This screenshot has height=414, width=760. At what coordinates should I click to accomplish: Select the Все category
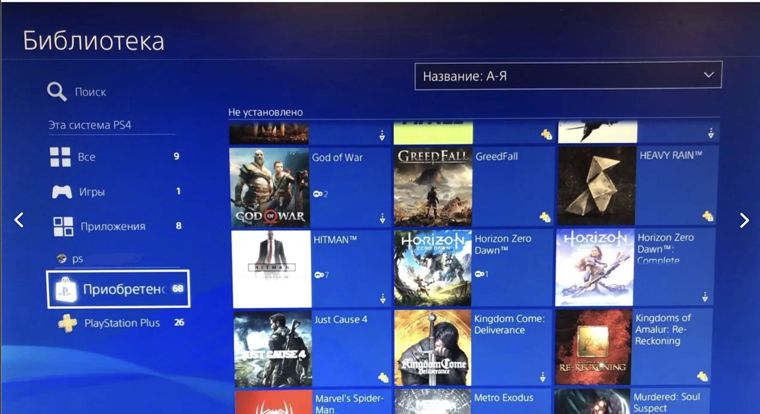115,157
